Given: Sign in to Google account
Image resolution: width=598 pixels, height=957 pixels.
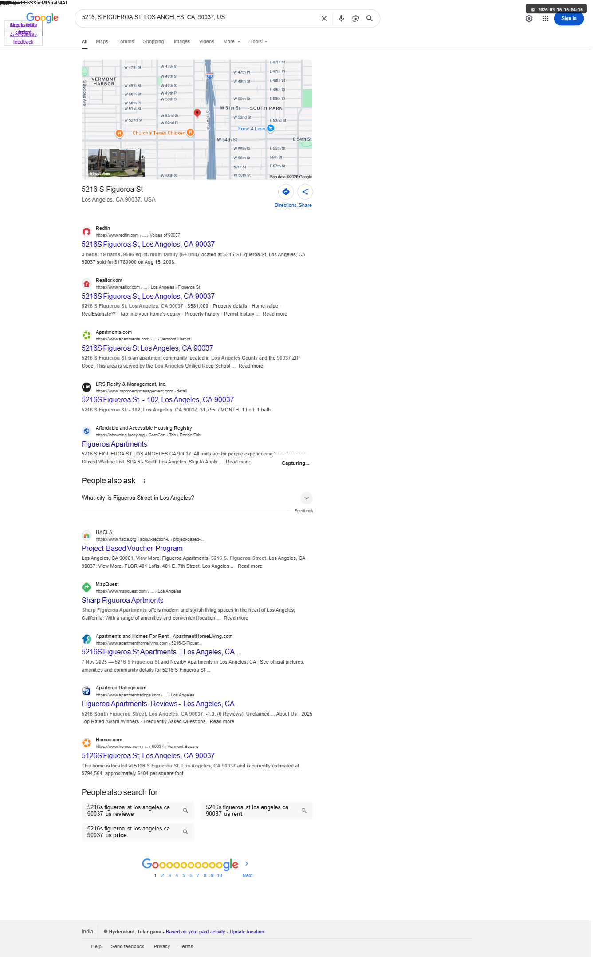Looking at the screenshot, I should tap(569, 19).
